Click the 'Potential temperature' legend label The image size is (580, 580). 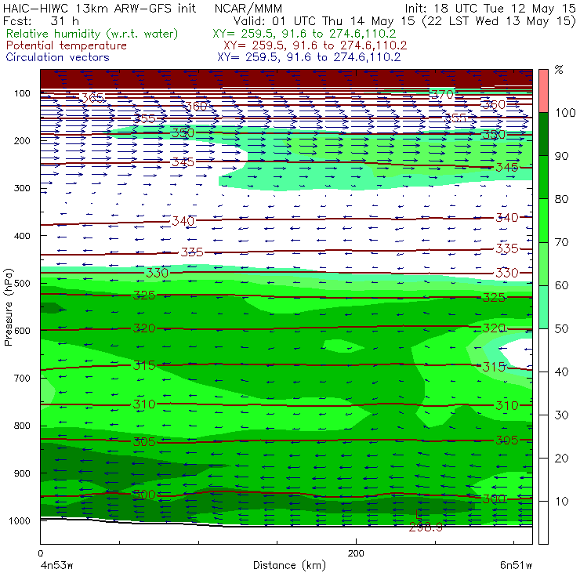pyautogui.click(x=67, y=45)
